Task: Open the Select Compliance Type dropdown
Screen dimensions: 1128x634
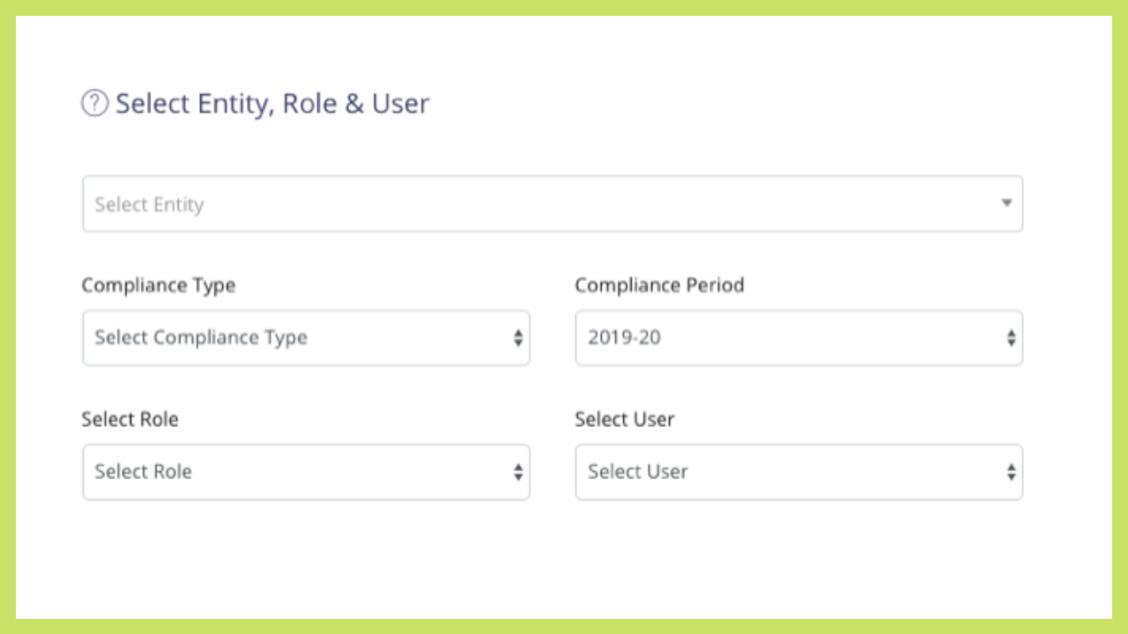Action: pyautogui.click(x=306, y=337)
